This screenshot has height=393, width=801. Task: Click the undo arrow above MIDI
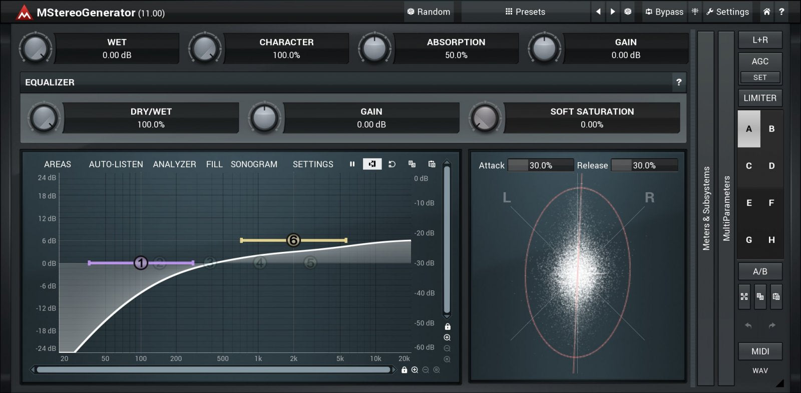tap(748, 325)
